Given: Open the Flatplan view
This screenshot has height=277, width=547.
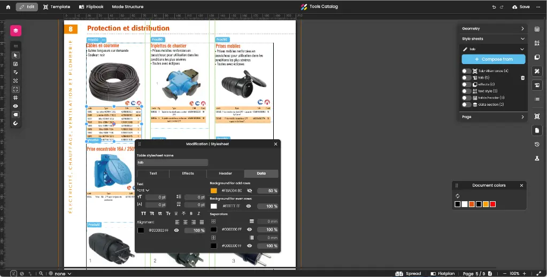Looking at the screenshot, I should 442,273.
